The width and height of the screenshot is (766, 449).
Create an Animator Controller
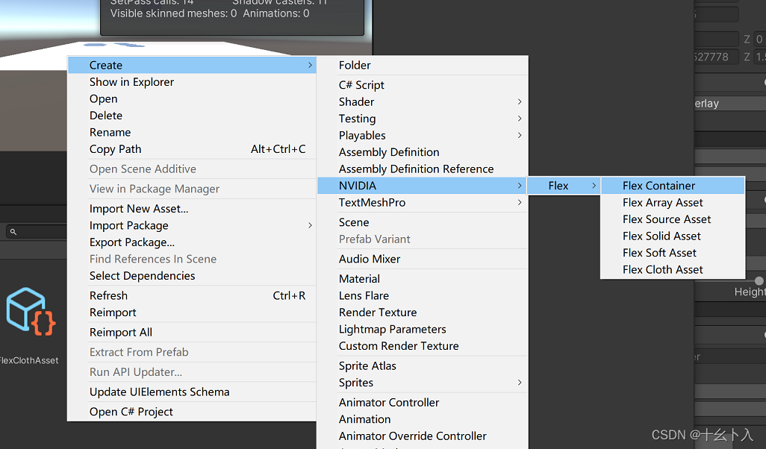[x=389, y=402]
